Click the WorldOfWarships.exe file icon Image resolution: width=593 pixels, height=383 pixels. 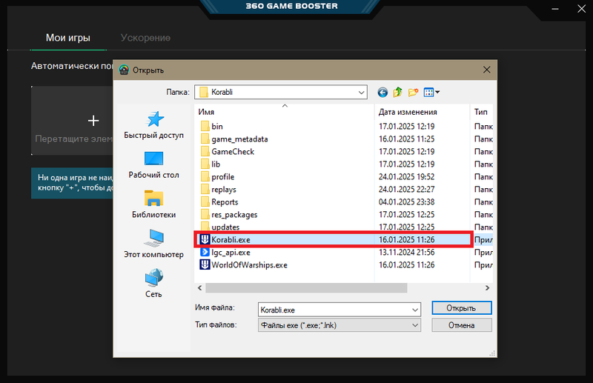click(205, 264)
